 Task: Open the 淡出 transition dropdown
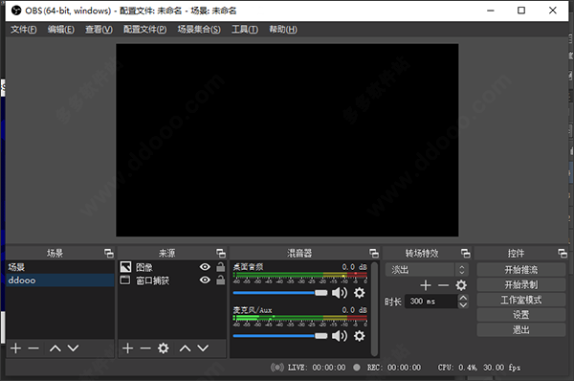(427, 270)
